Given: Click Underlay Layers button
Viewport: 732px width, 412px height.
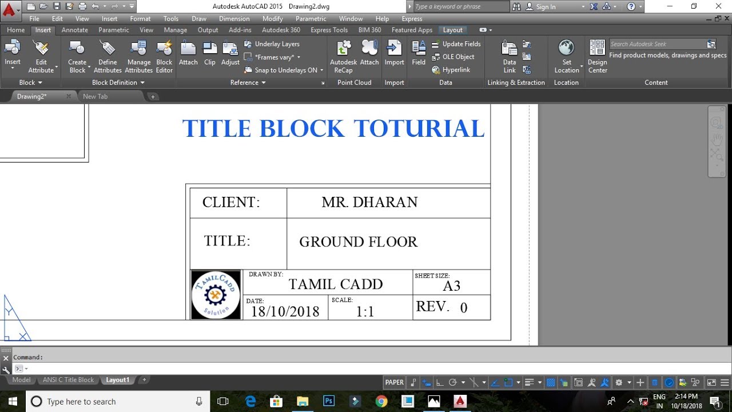Looking at the screenshot, I should [272, 44].
